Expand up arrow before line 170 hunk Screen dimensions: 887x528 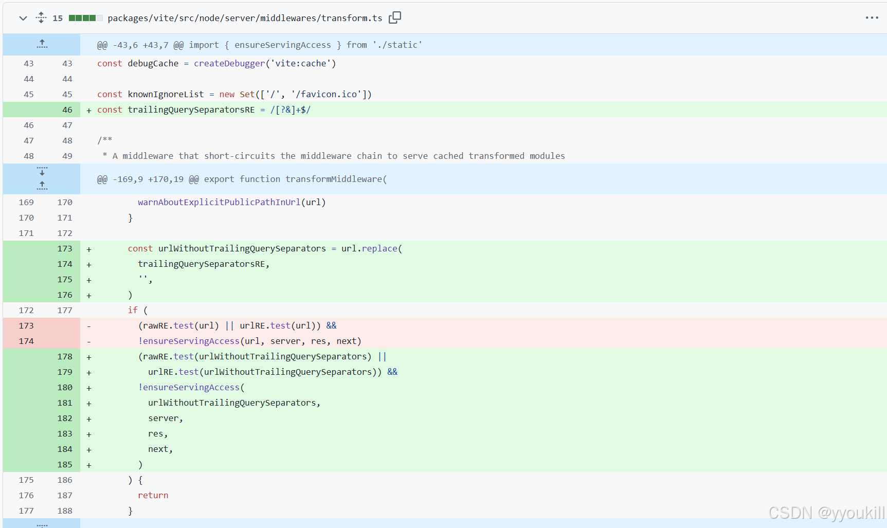point(42,186)
